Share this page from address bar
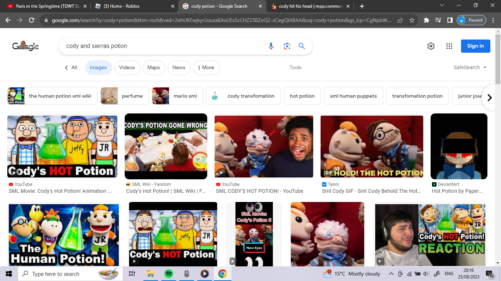 (x=400, y=20)
